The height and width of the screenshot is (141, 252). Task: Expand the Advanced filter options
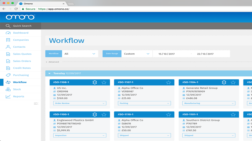[x=52, y=62]
